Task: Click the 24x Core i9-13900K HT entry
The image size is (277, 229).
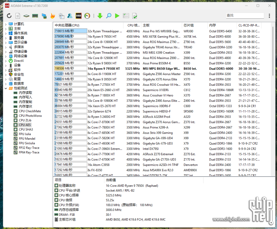Action: pyautogui.click(x=103, y=42)
